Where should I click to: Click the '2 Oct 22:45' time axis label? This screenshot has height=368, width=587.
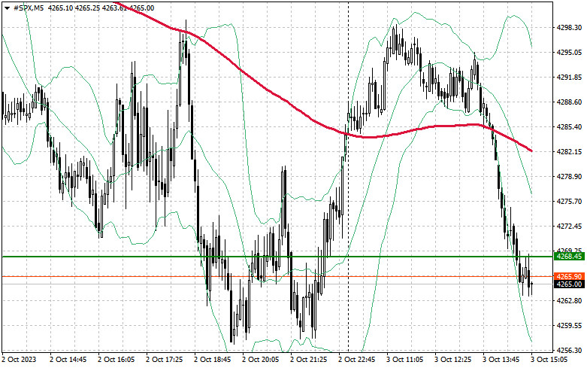click(357, 360)
